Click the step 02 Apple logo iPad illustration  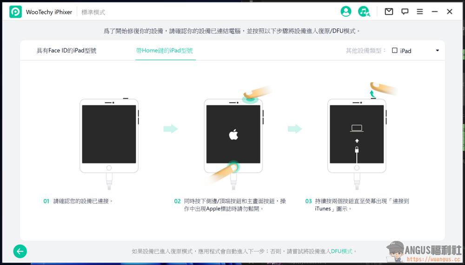click(233, 137)
